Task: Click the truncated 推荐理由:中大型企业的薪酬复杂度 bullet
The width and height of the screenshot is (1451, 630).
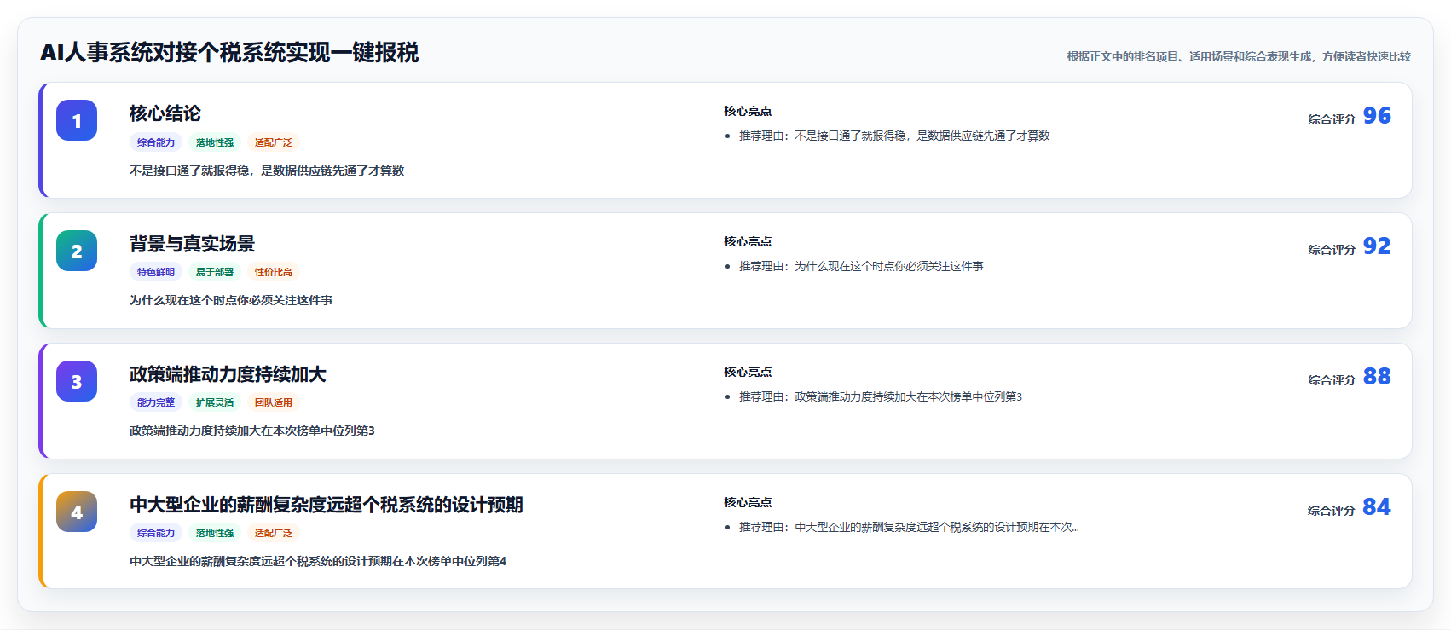Action: tap(909, 527)
